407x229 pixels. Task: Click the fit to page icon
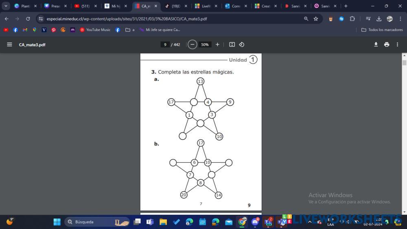232,44
